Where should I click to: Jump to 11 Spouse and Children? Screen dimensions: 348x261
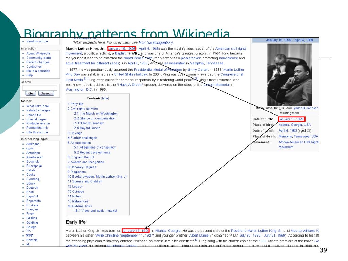point(85,181)
